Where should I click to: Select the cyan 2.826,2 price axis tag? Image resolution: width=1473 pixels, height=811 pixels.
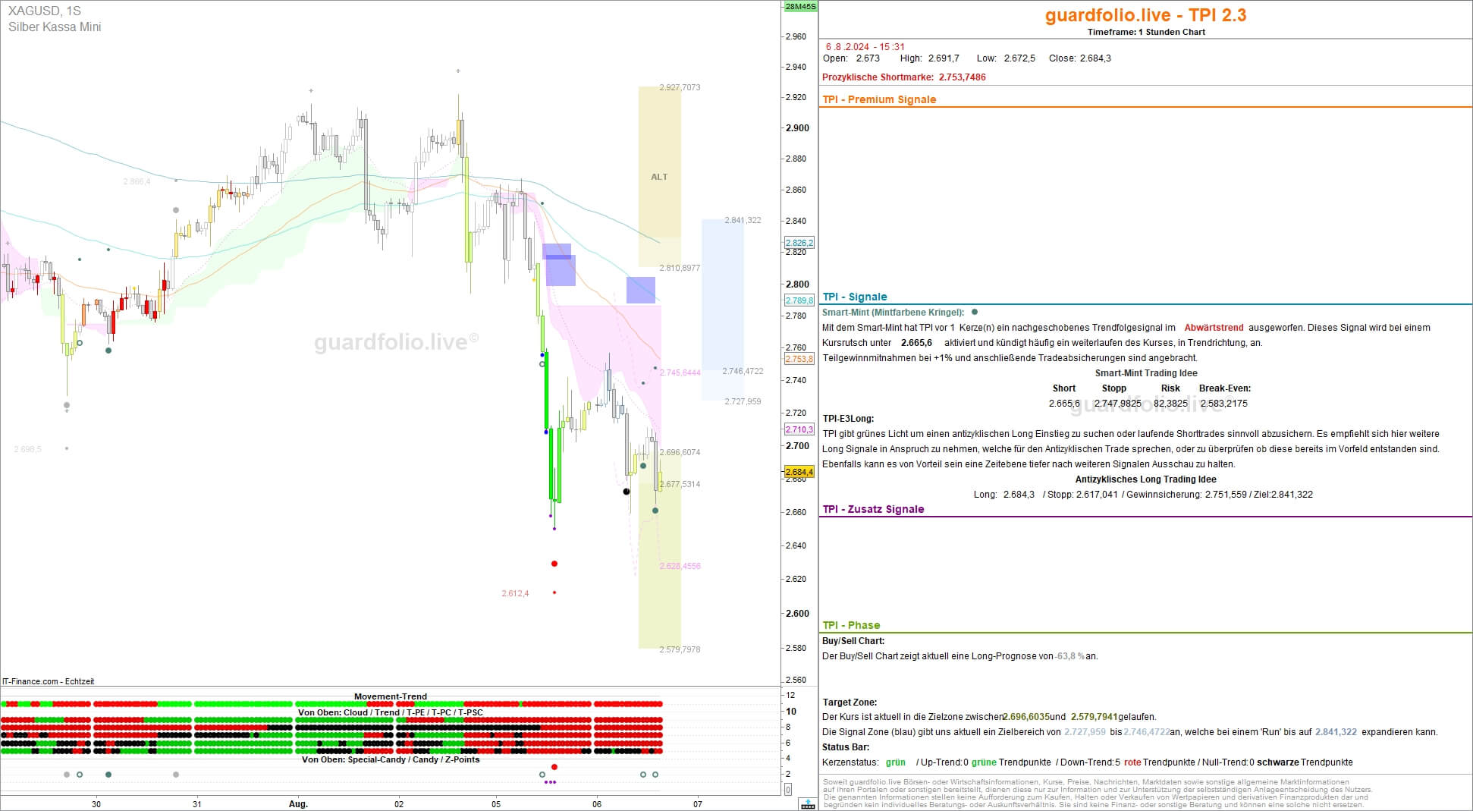(x=799, y=243)
